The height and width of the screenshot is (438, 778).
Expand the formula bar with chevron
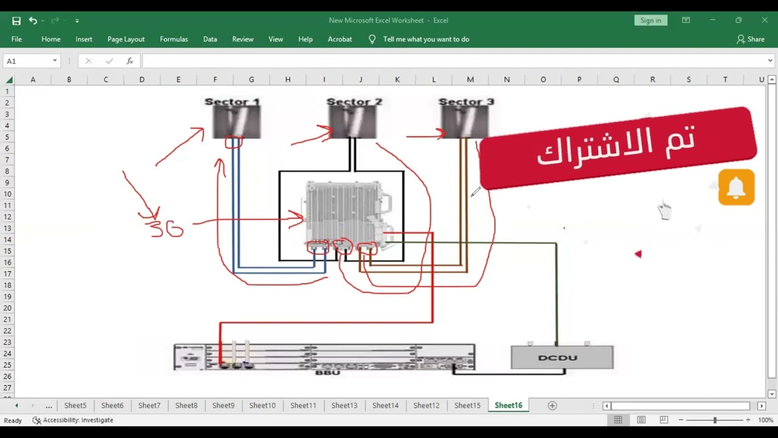770,61
